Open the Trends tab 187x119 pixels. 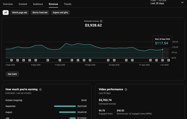[67, 4]
